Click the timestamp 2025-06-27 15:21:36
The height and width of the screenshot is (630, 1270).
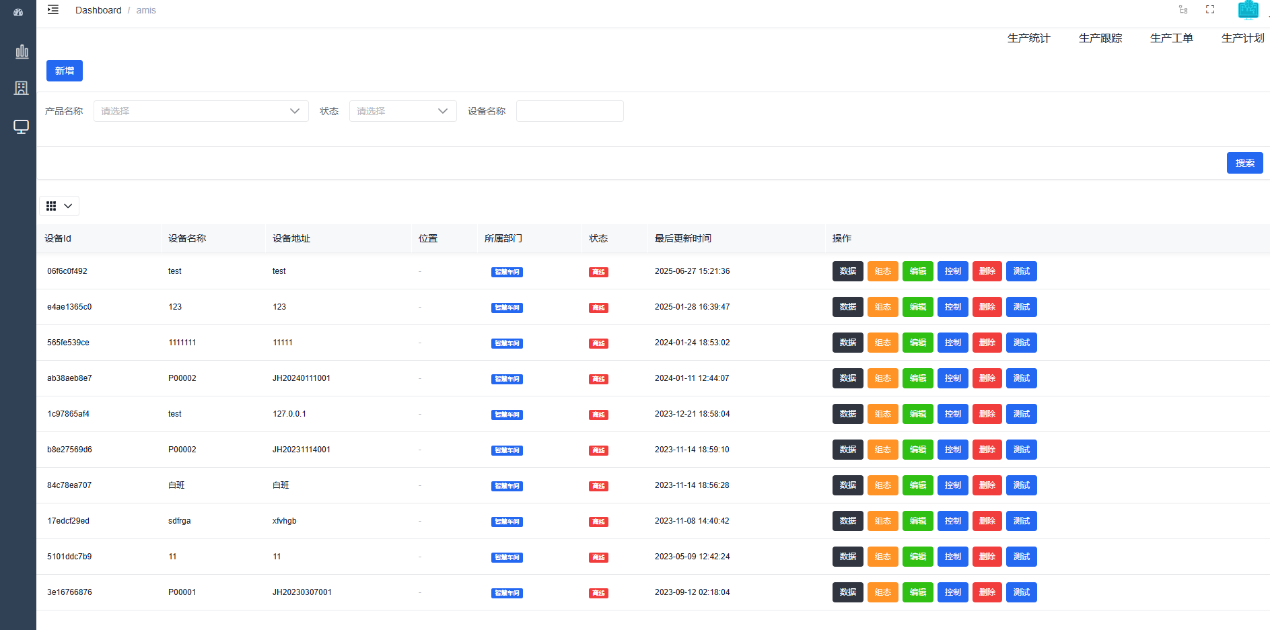click(692, 271)
